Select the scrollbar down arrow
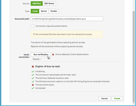Viewport: 136px width, 106px height. click(x=134, y=104)
